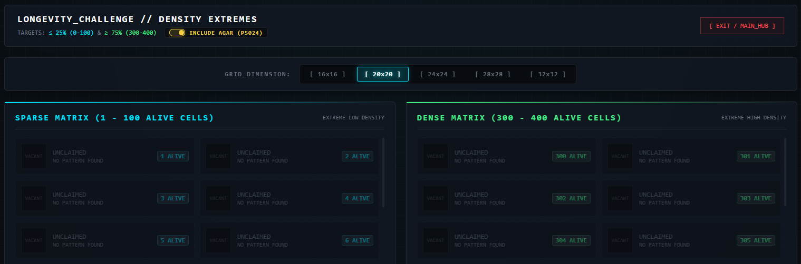Open the 302 ALIVE vacant thumbnail
Viewport: 801px width, 264px height.
436,198
